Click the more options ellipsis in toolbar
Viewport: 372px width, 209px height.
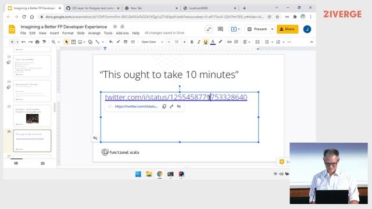point(289,42)
